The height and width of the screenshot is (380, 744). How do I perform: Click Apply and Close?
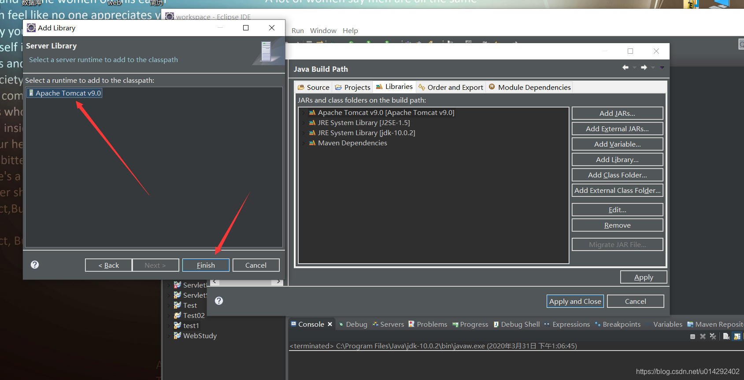coord(575,301)
